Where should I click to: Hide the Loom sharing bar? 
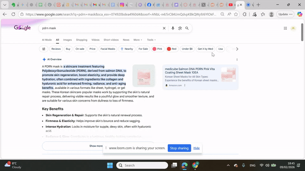pyautogui.click(x=196, y=148)
